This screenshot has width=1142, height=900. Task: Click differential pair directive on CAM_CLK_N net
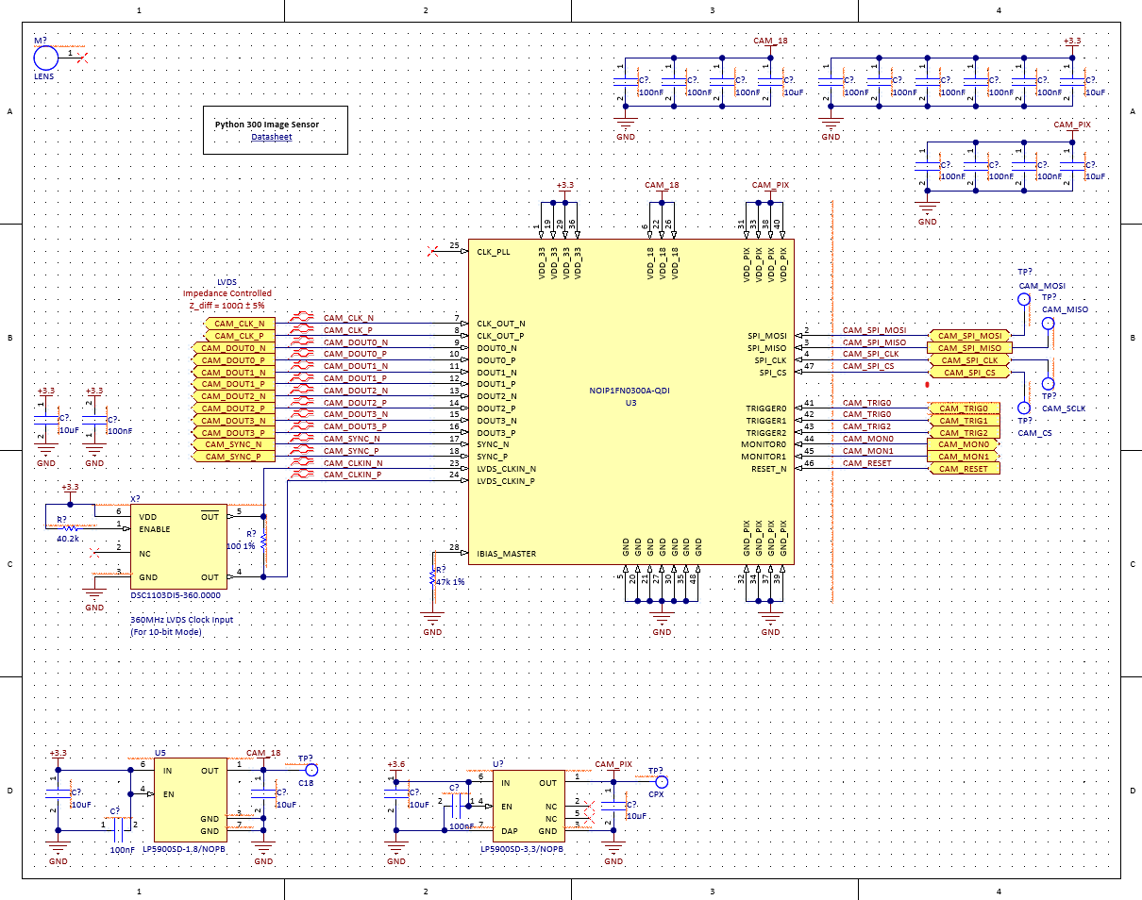tap(302, 318)
